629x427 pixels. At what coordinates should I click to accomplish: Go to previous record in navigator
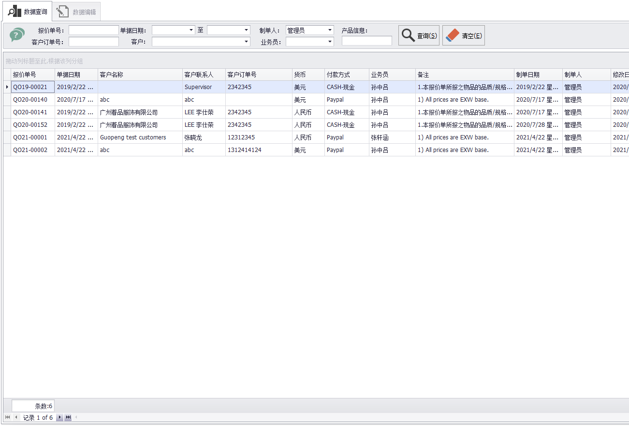tap(16, 417)
